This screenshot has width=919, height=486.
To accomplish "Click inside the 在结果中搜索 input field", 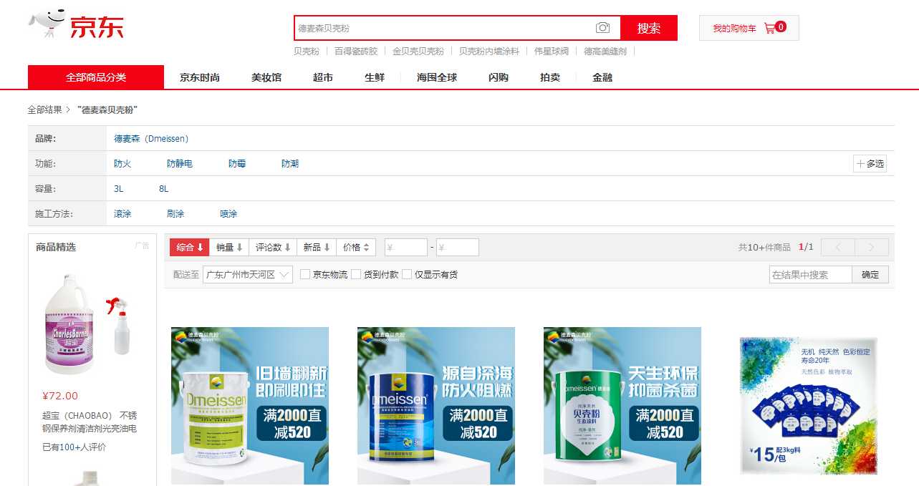I will (809, 273).
